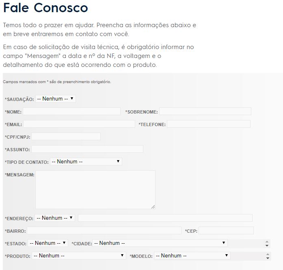
Task: Open the Saudação dropdown
Action: pos(56,99)
